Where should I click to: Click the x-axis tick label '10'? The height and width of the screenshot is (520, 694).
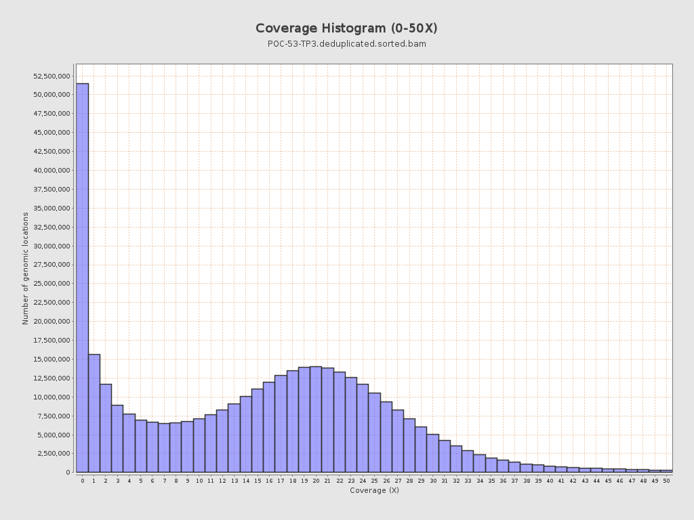tap(199, 481)
